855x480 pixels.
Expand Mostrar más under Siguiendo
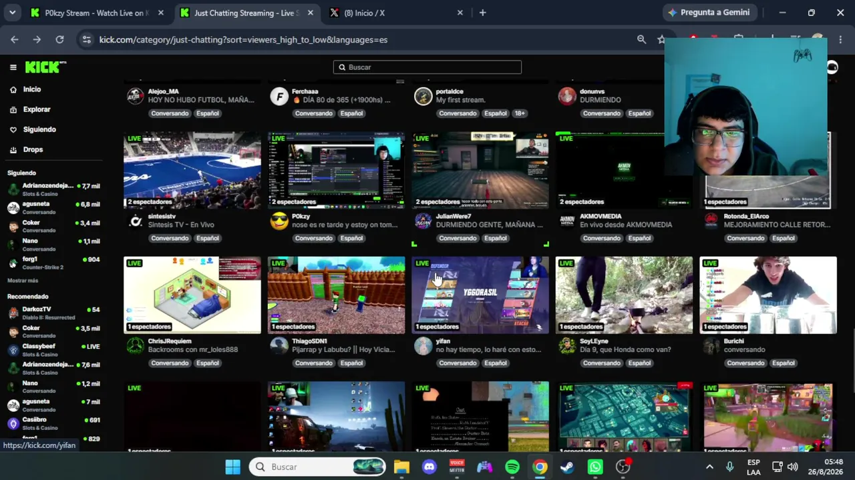coord(23,281)
